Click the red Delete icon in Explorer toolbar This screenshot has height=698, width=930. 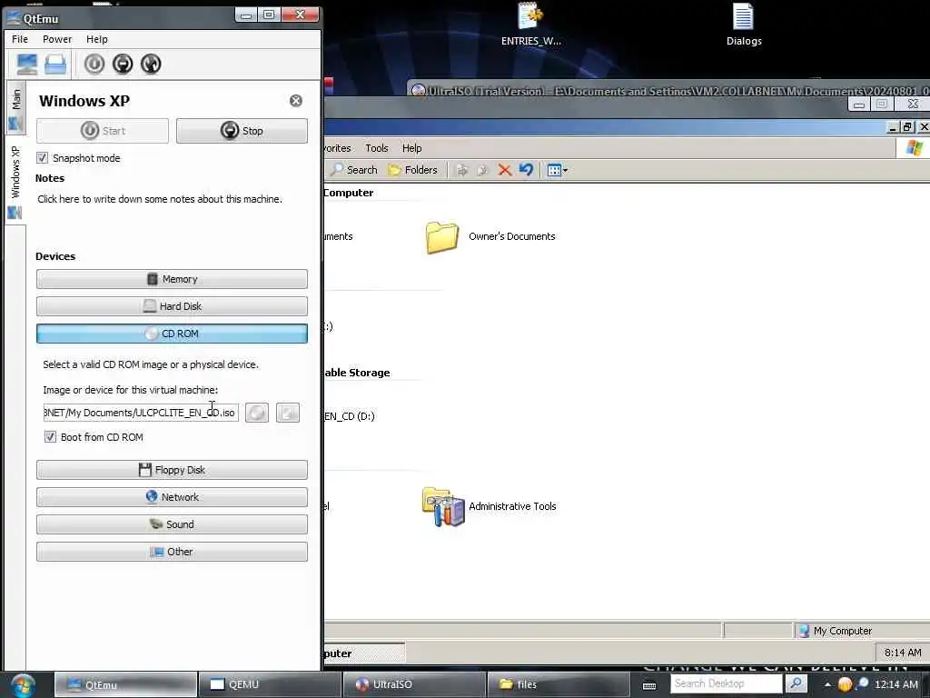pyautogui.click(x=505, y=170)
